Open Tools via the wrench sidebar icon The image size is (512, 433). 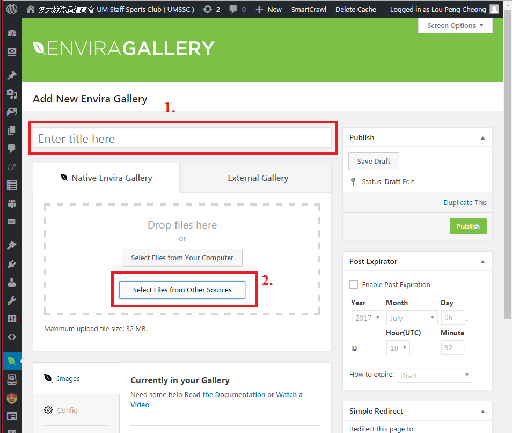pos(12,300)
